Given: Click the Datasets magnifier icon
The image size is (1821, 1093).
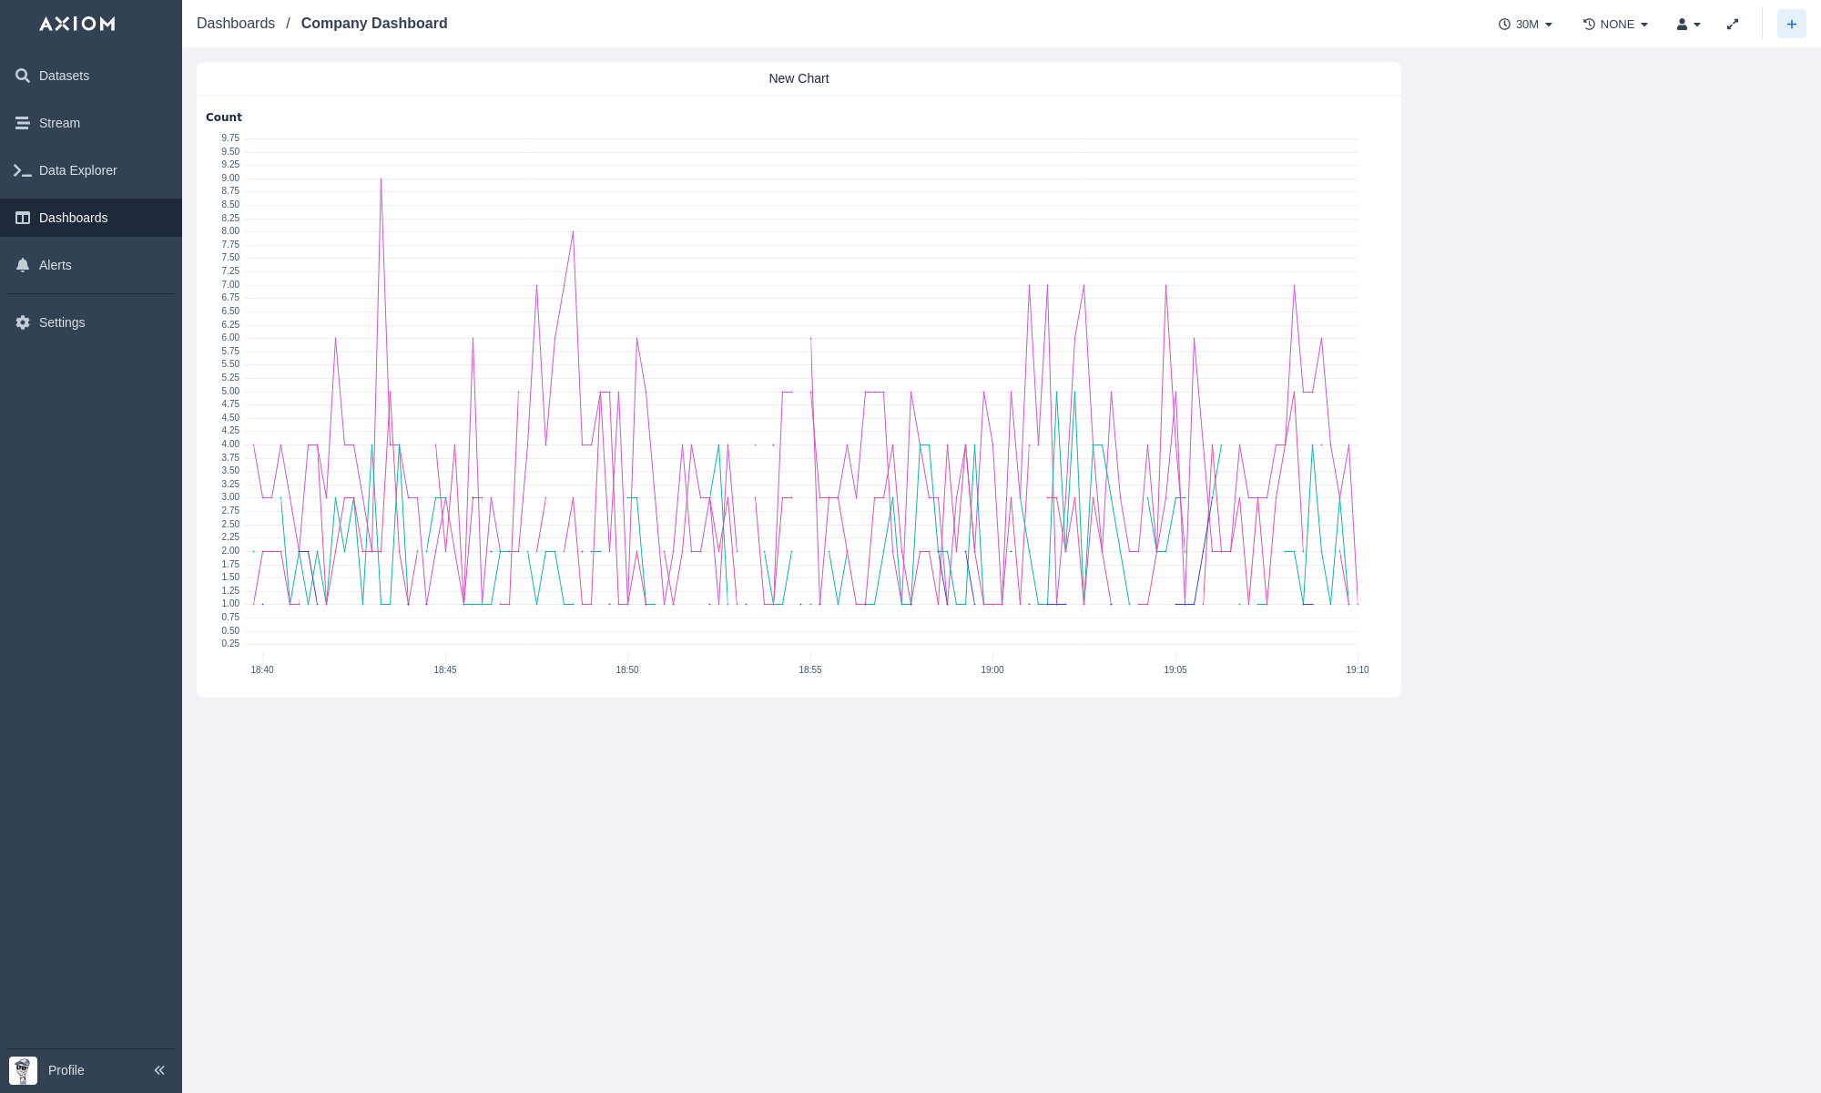Looking at the screenshot, I should 23,76.
